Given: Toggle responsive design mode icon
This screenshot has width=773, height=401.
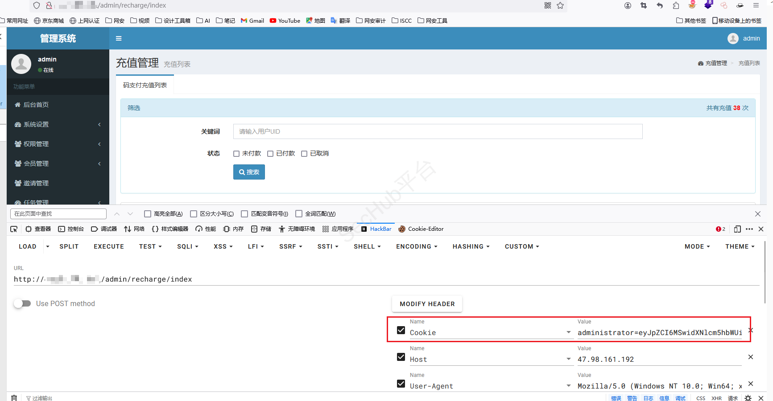Looking at the screenshot, I should tap(737, 229).
